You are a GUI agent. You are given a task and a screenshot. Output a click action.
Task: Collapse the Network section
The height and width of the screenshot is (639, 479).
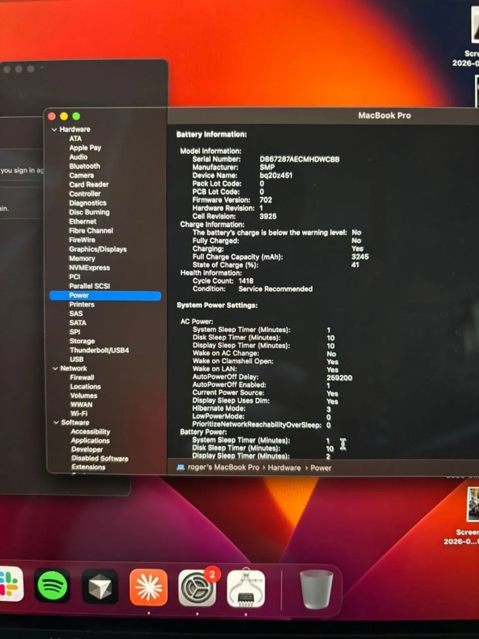point(55,368)
